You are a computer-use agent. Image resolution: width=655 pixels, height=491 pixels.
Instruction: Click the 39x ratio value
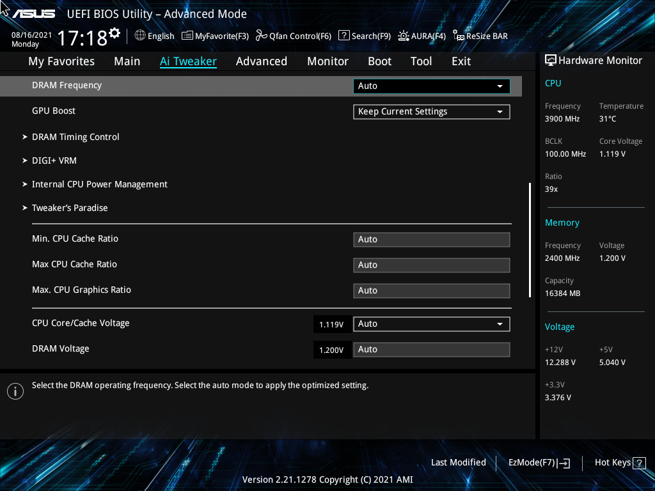click(x=551, y=189)
